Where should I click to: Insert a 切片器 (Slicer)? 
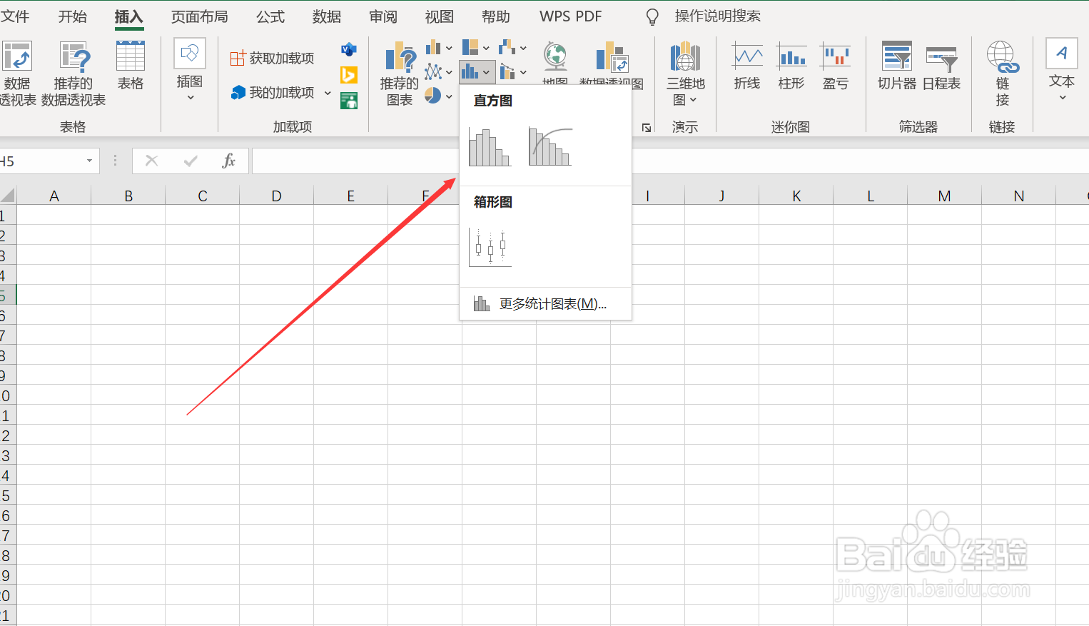(897, 66)
